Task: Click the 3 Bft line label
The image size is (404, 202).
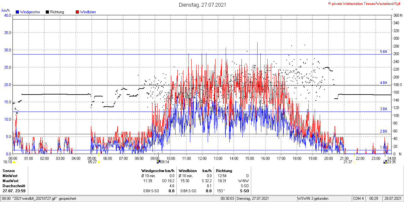Action: (x=383, y=109)
